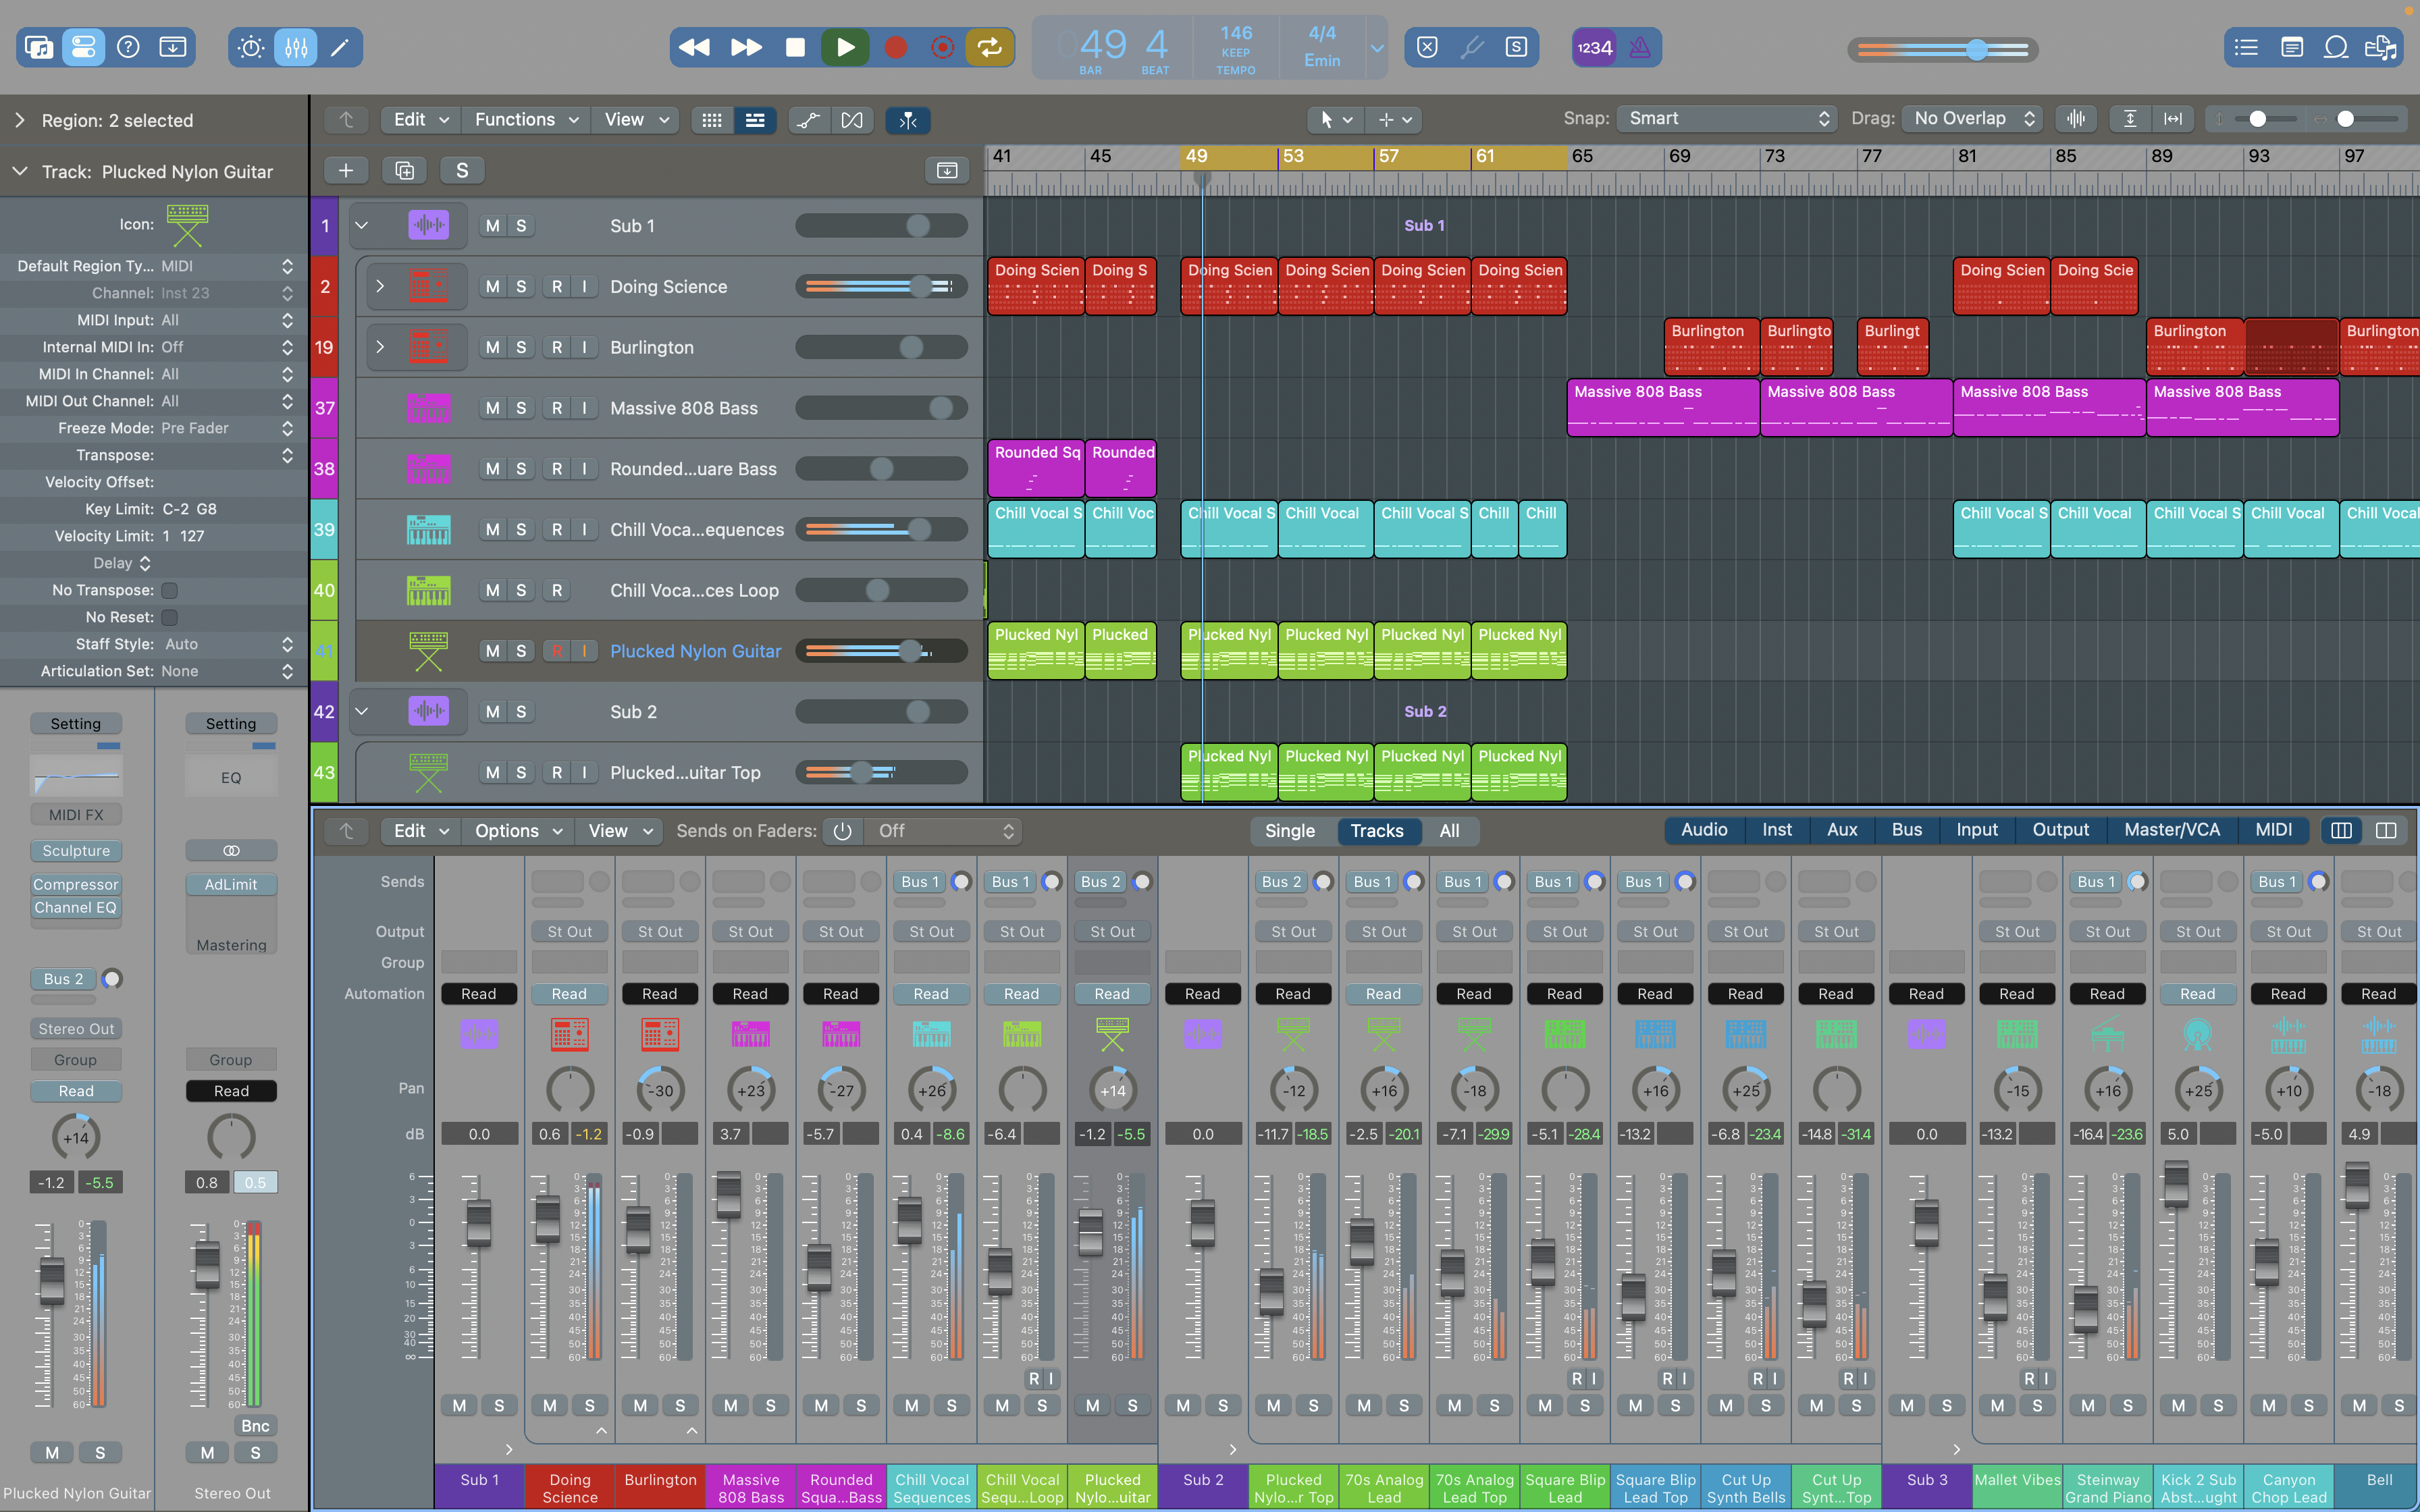Mute the Massive 808 Bass track

point(493,408)
